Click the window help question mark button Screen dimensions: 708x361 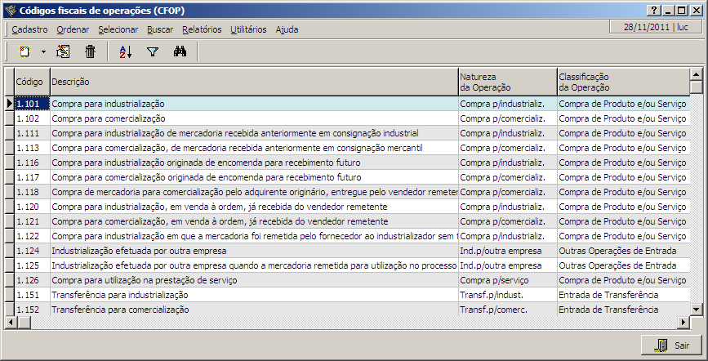(x=652, y=9)
